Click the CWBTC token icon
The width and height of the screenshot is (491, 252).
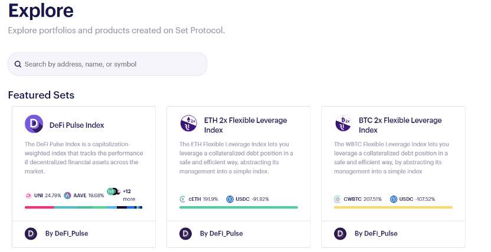(337, 199)
